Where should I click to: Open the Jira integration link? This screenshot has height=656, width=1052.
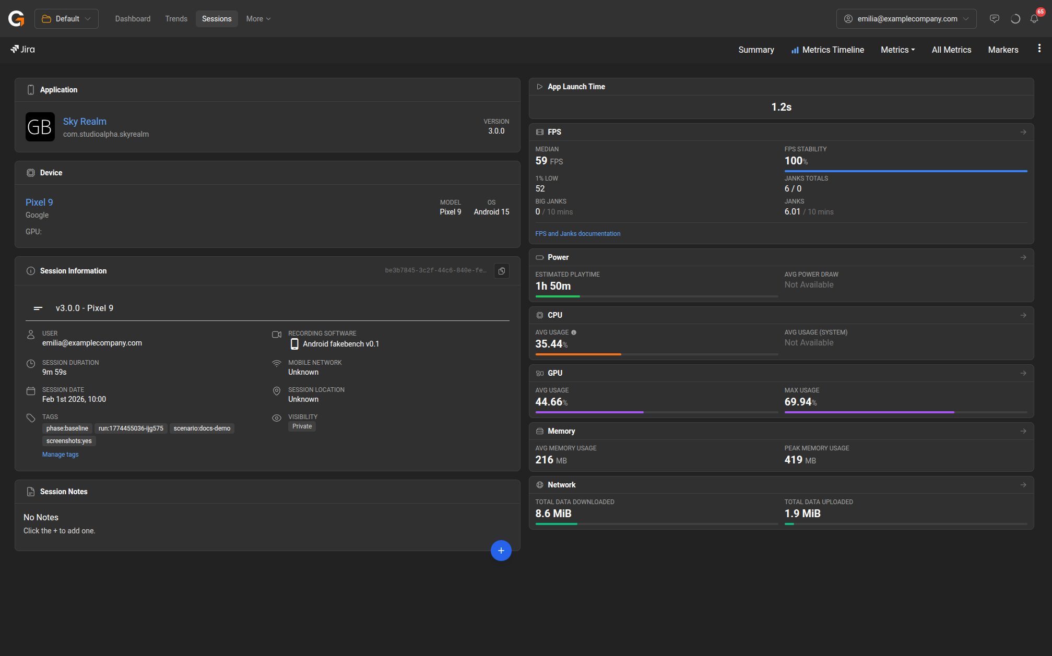pyautogui.click(x=22, y=49)
